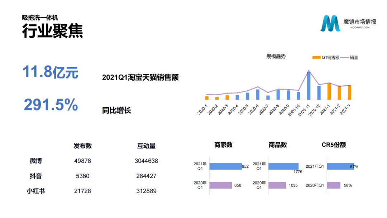Image resolution: width=387 pixels, height=218 pixels.
Task: Click the purple 销量 legend line
Action: [345, 57]
